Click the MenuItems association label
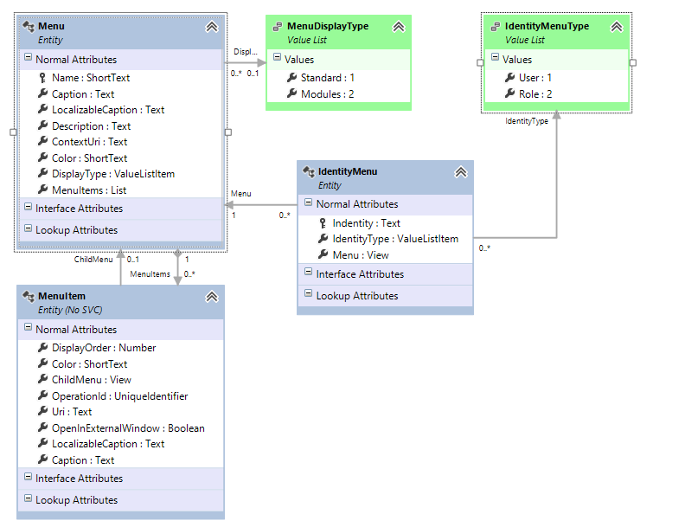685x527 pixels. (x=150, y=274)
